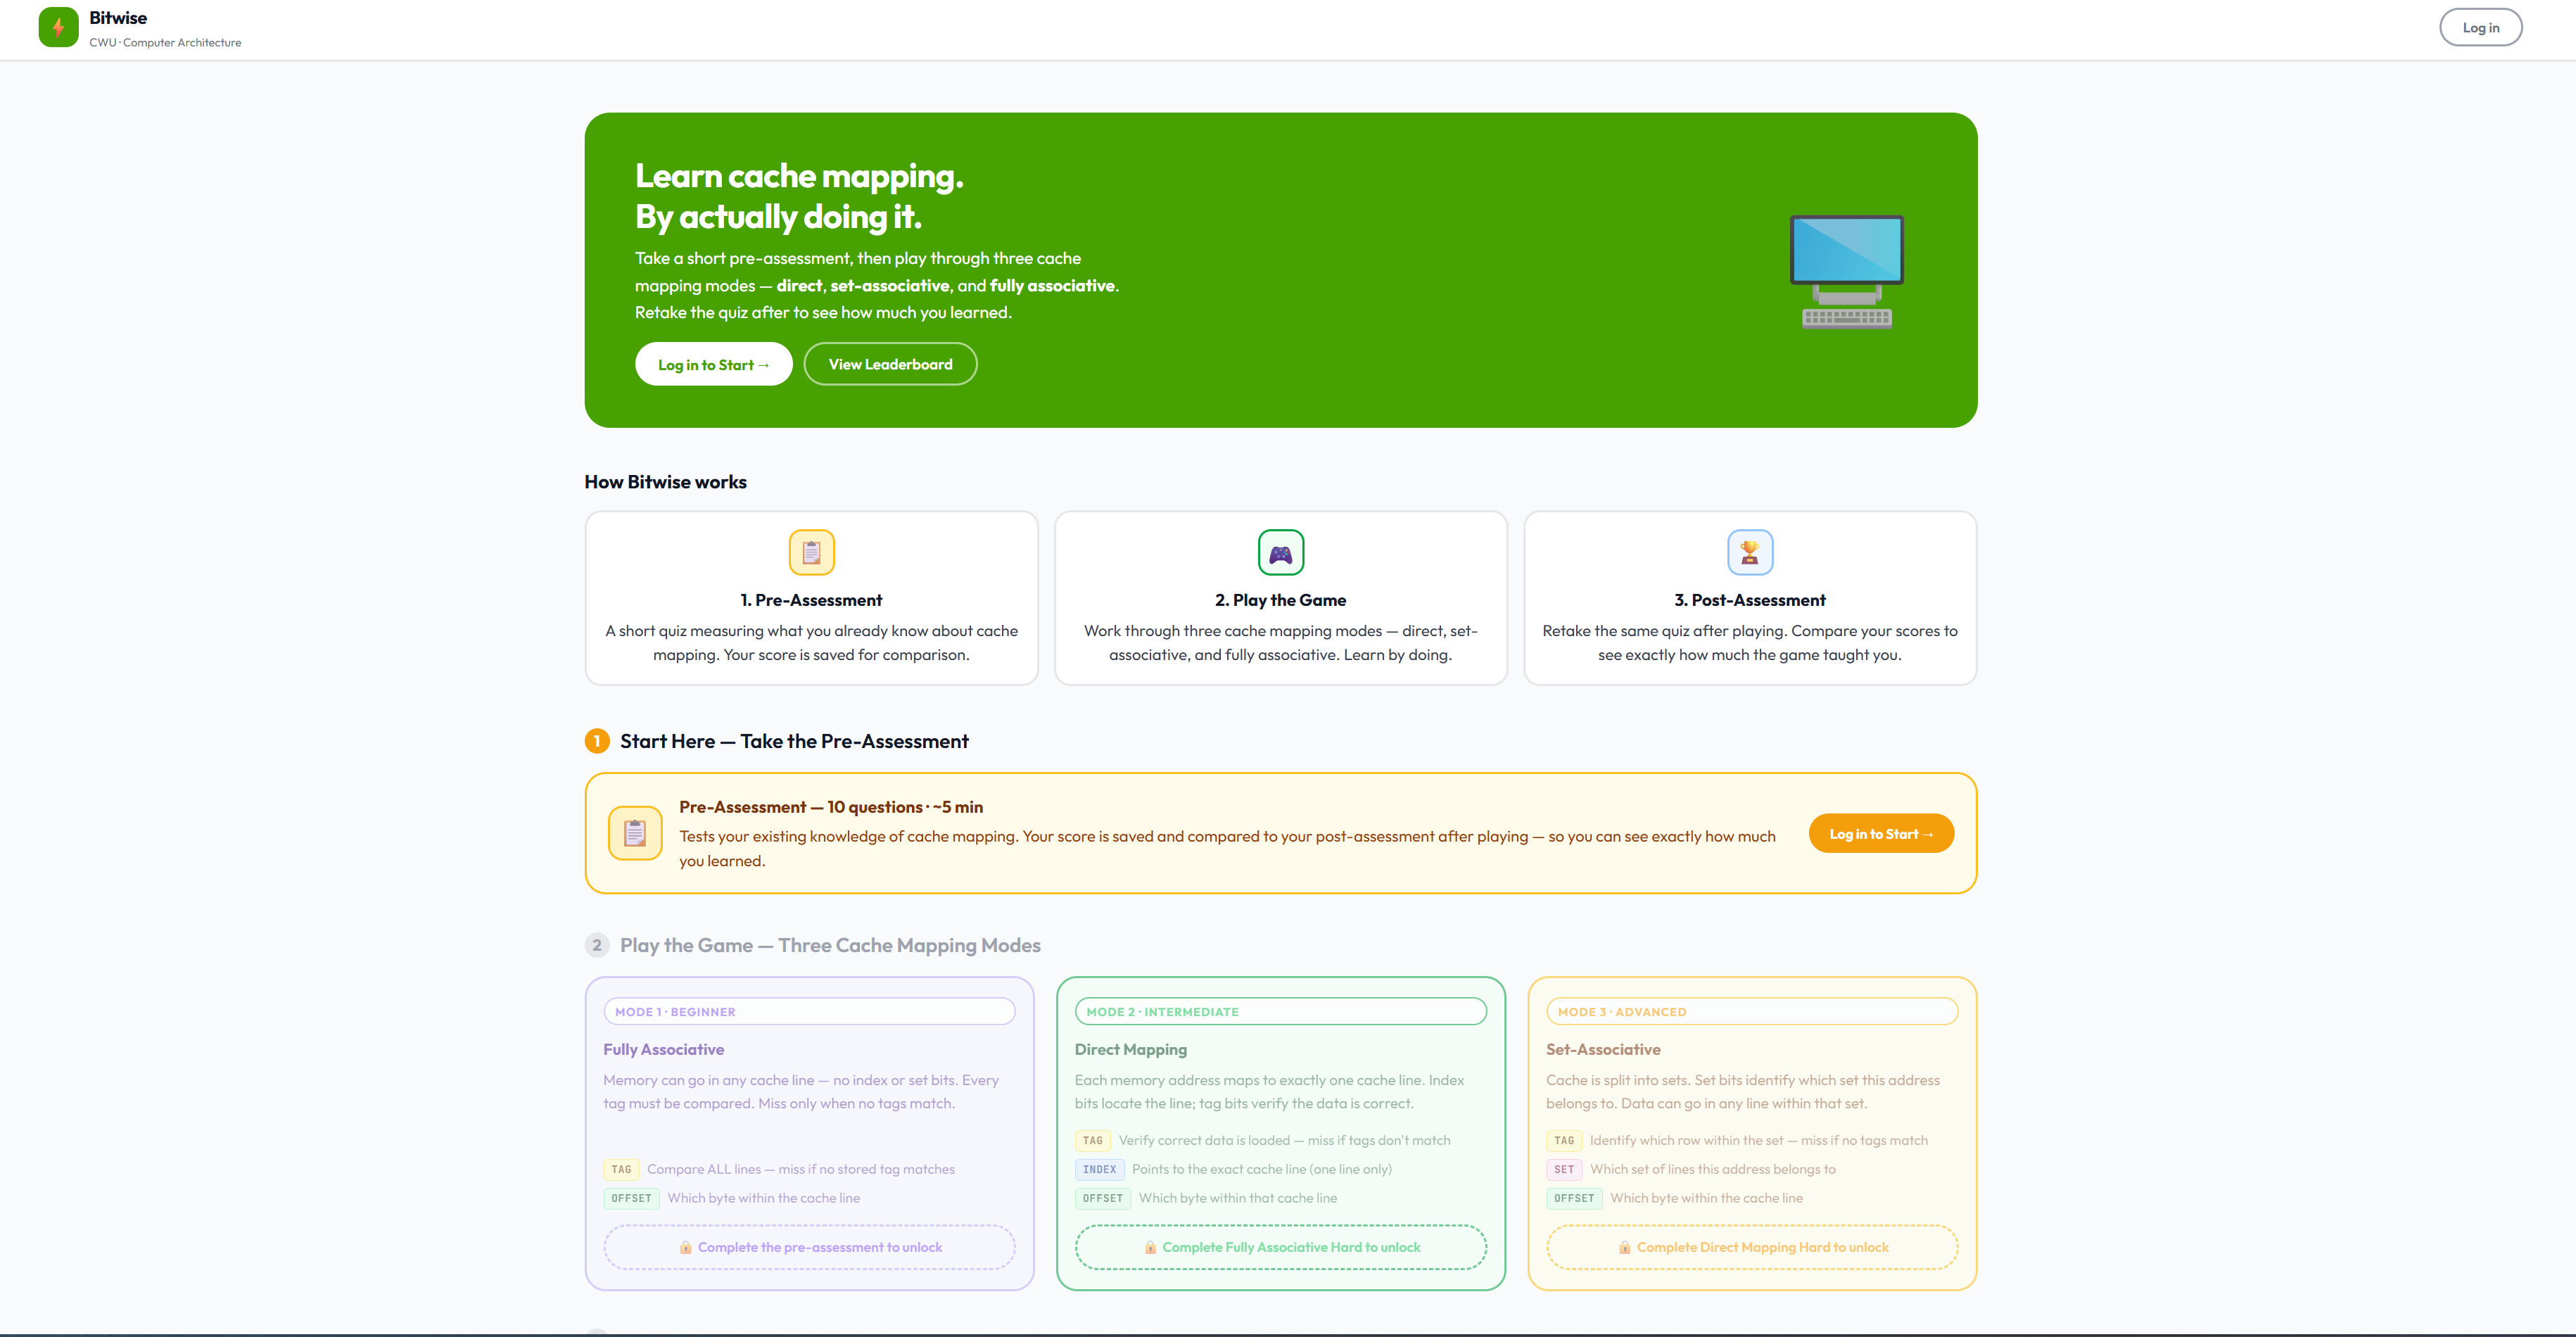
Task: Click the clipboard icon in Pre-Assessment banner
Action: [635, 833]
